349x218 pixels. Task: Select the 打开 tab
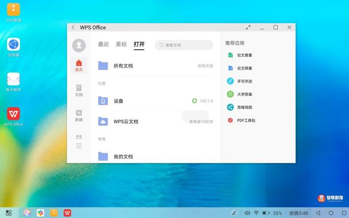tap(139, 44)
